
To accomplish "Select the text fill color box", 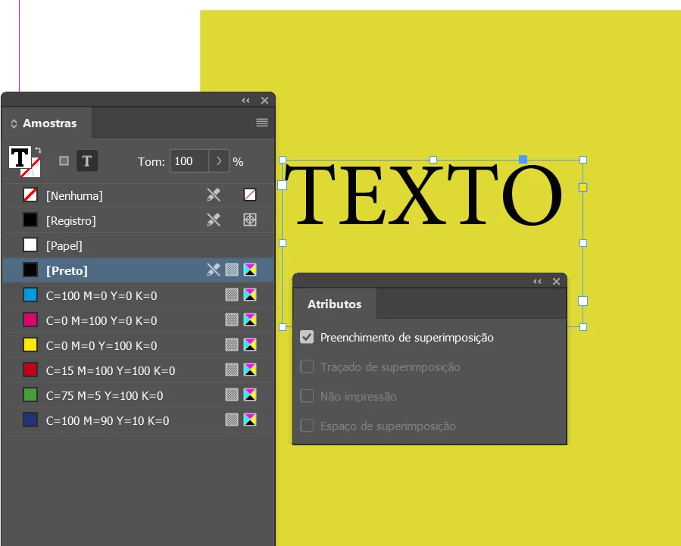I will [20, 157].
